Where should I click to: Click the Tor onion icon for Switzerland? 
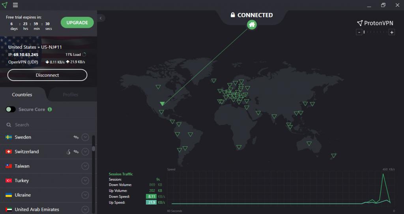tap(68, 152)
